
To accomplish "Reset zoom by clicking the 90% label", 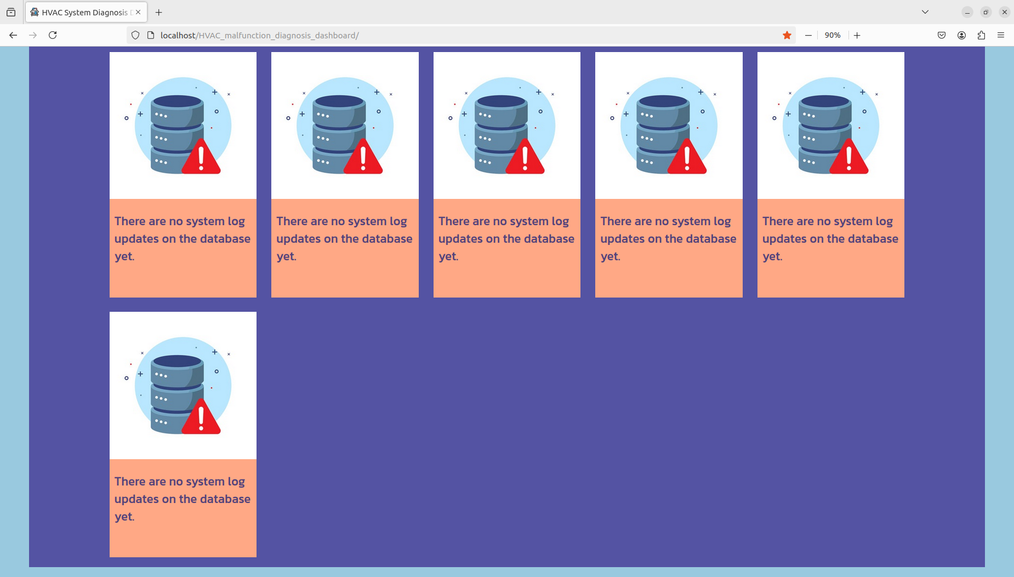I will click(832, 35).
